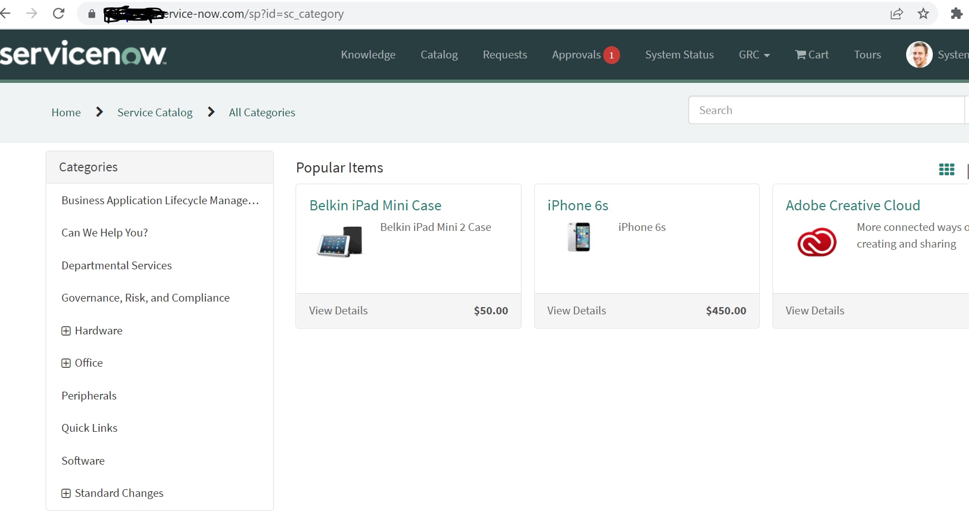Viewport: 969px width, 518px height.
Task: Switch to card grid view icon
Action: (946, 169)
